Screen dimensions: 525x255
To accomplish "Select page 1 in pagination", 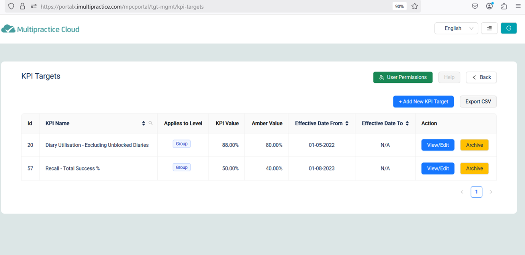I will [x=476, y=192].
